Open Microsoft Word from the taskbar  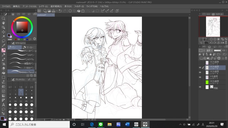coord(127,125)
